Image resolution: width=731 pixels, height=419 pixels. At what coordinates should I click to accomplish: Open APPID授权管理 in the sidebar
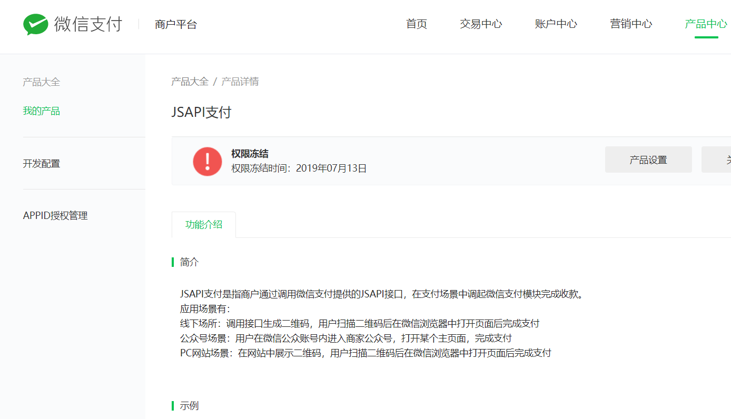click(55, 216)
